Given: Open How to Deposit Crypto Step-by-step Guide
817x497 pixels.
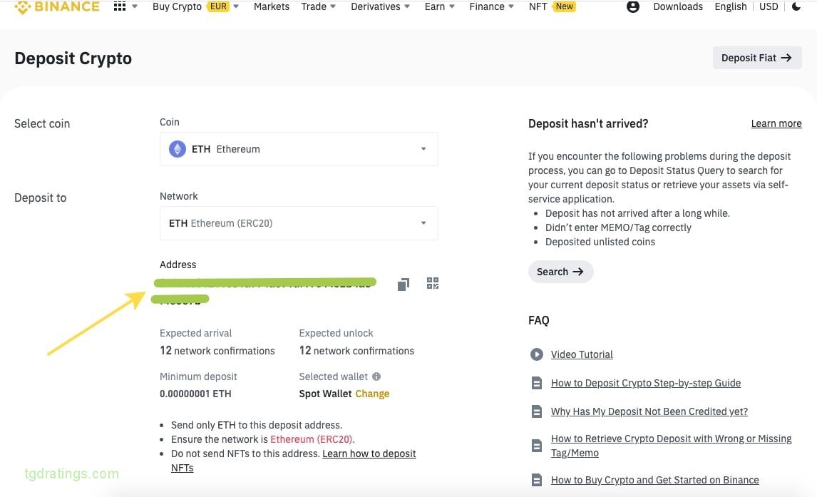Looking at the screenshot, I should pyautogui.click(x=646, y=383).
